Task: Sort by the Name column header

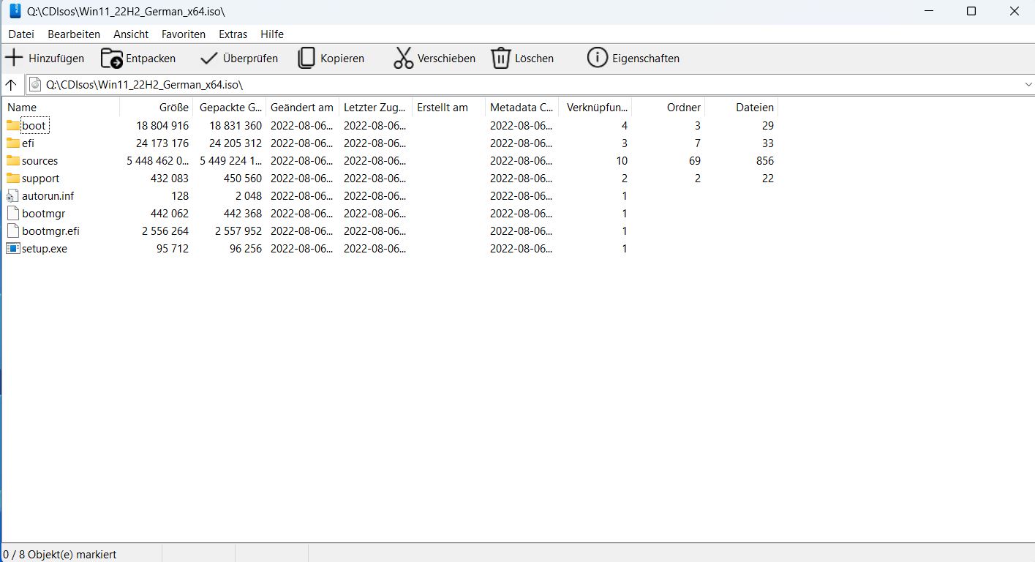Action: [61, 108]
